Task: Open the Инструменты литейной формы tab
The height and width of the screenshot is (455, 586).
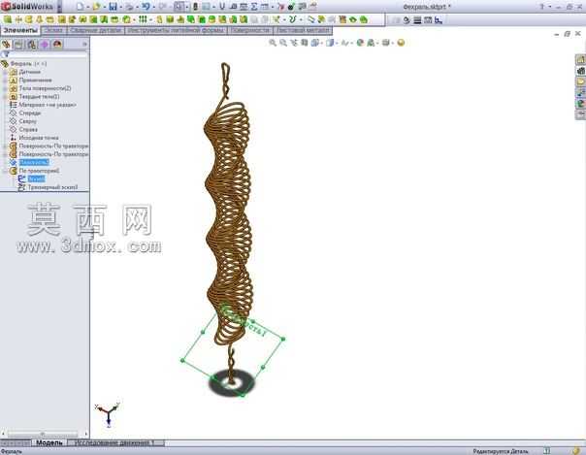Action: coord(176,30)
